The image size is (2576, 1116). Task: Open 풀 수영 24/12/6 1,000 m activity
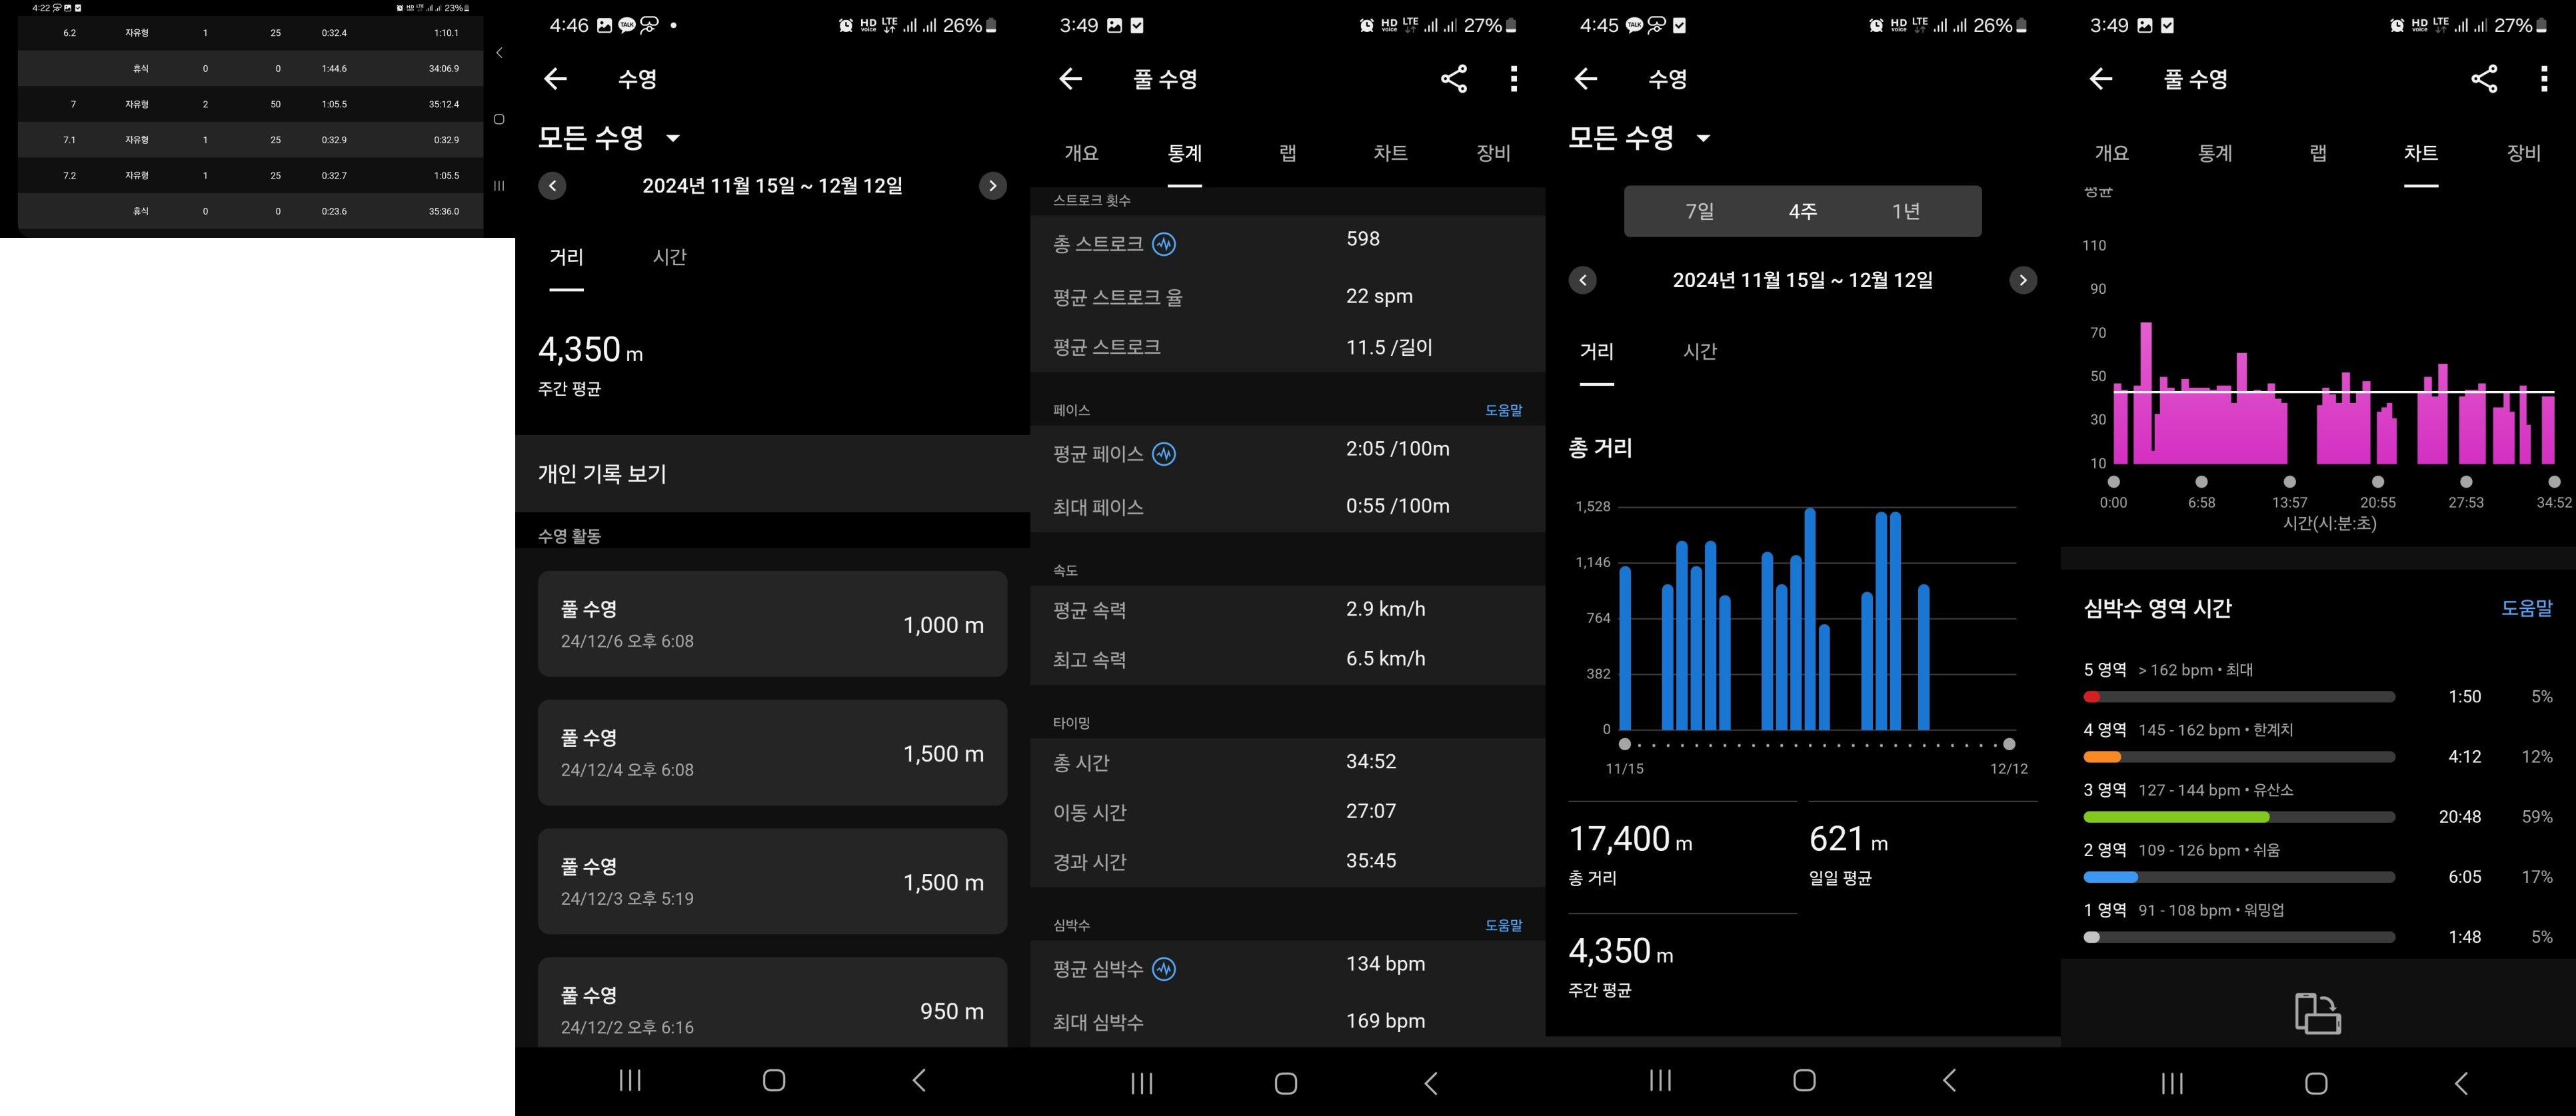[773, 624]
